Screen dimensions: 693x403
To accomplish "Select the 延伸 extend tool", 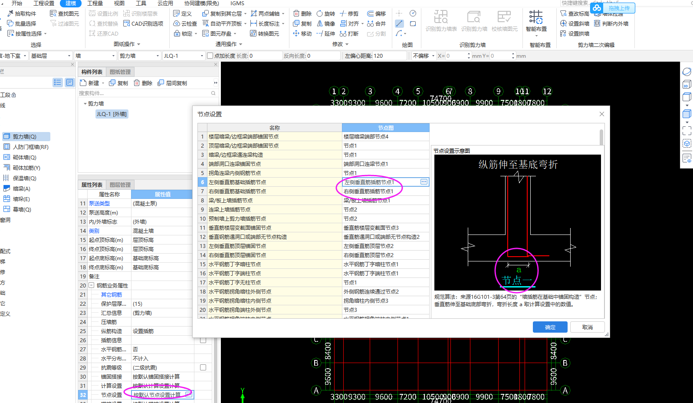I will (x=326, y=33).
